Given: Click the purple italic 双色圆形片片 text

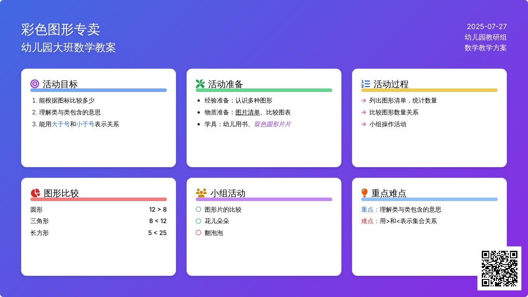Looking at the screenshot, I should click(272, 124).
